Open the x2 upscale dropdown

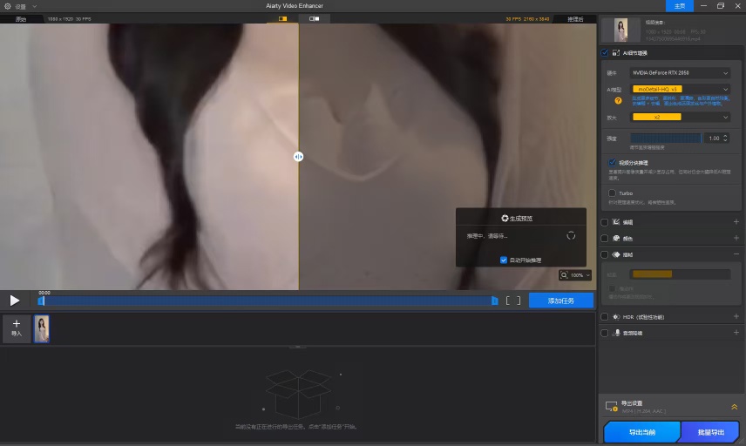point(680,117)
